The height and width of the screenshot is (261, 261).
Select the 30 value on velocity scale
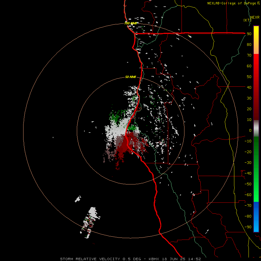pyautogui.click(x=249, y=98)
